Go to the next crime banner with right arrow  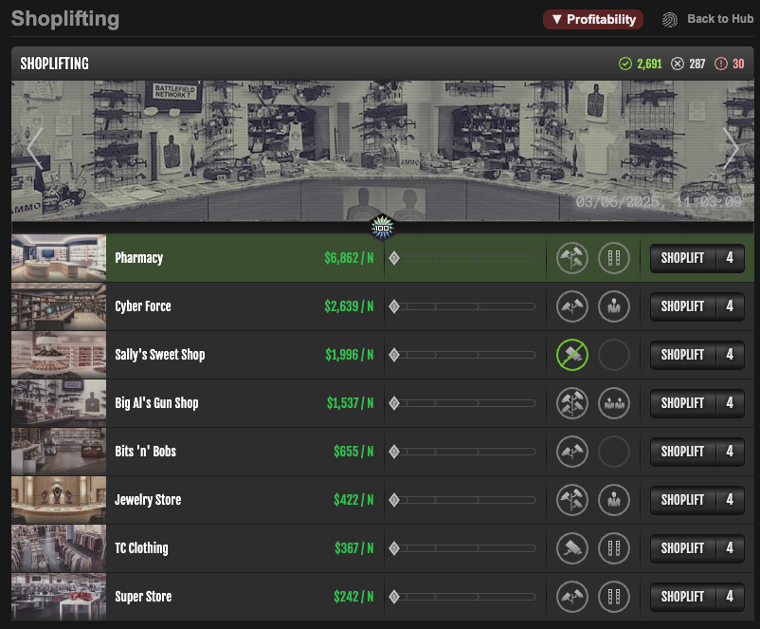click(x=731, y=147)
